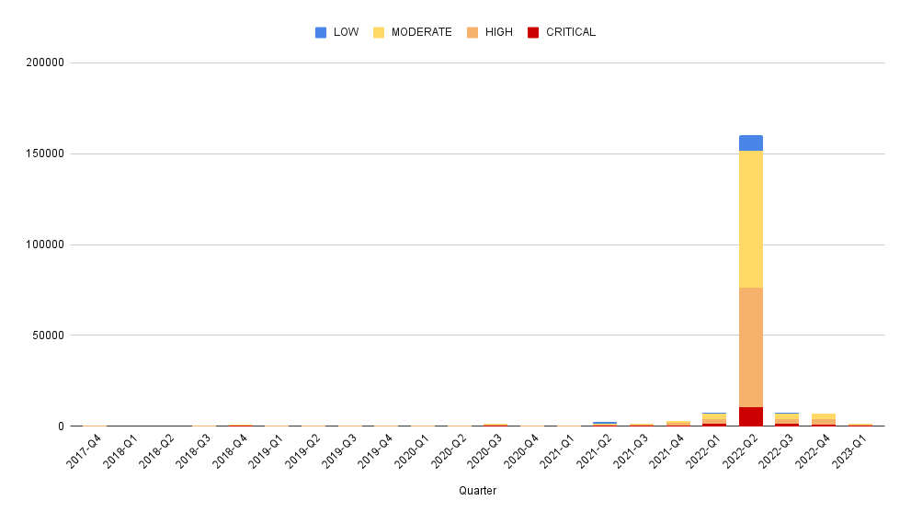The height and width of the screenshot is (523, 911).
Task: Click the red CRITICAL segment of the 2022-Q2 bar
Action: point(750,416)
